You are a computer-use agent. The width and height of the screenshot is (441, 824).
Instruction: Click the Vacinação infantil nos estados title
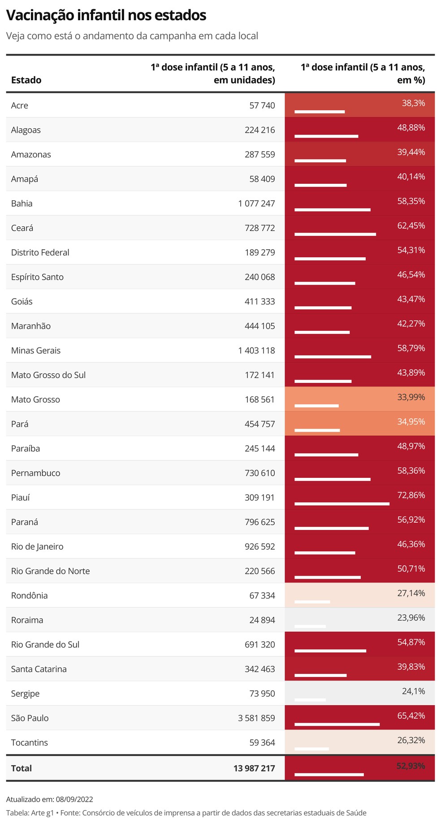pyautogui.click(x=106, y=15)
